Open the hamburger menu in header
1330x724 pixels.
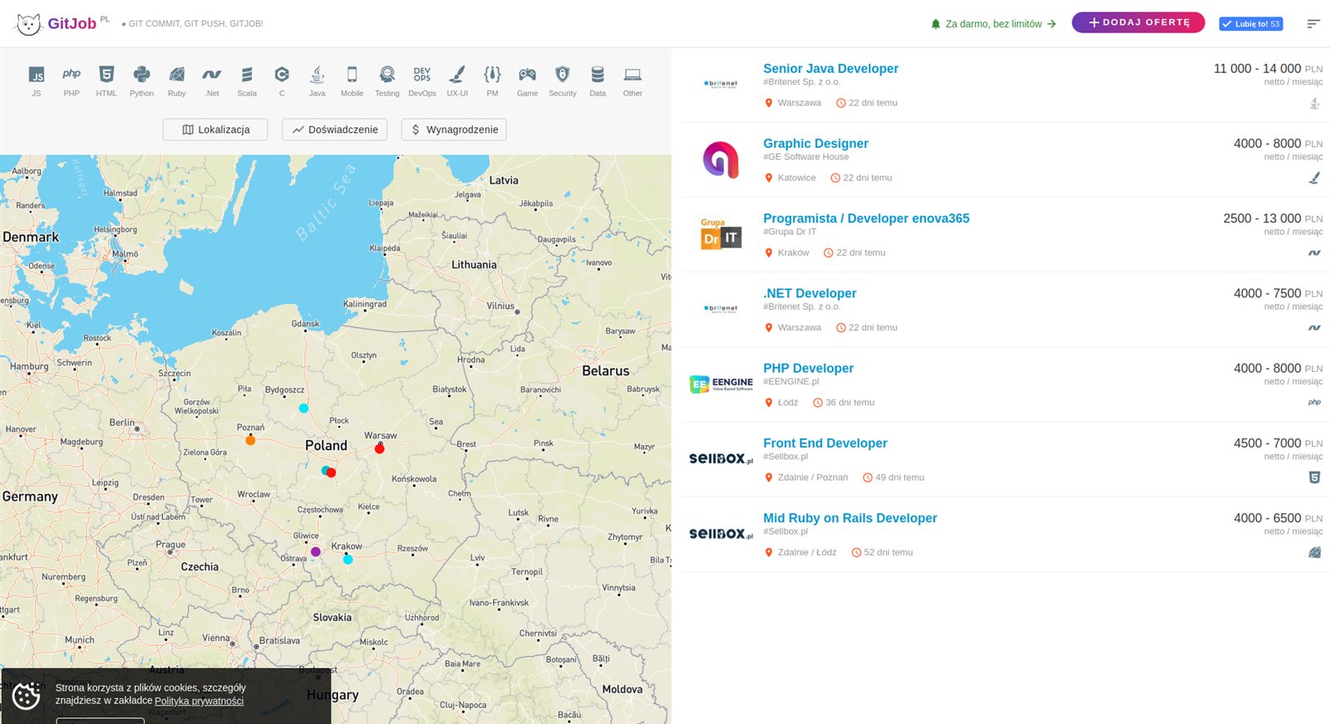[1313, 24]
